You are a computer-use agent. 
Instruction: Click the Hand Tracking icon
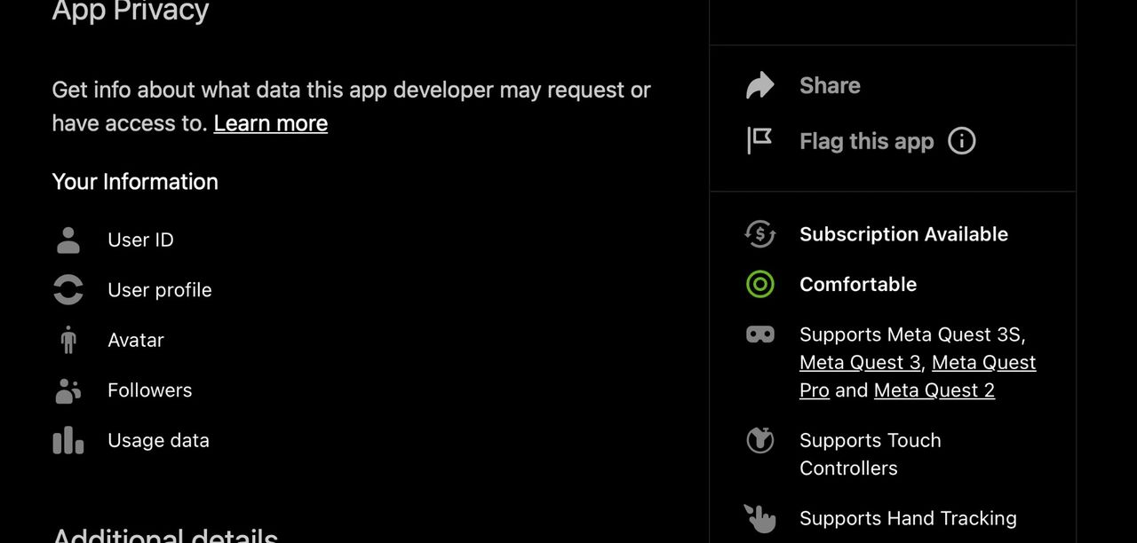[759, 518]
